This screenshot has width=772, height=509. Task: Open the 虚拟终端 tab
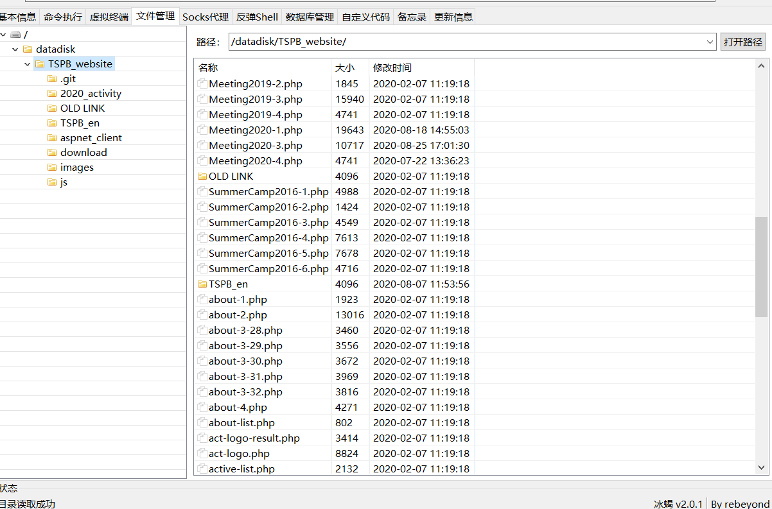(109, 17)
